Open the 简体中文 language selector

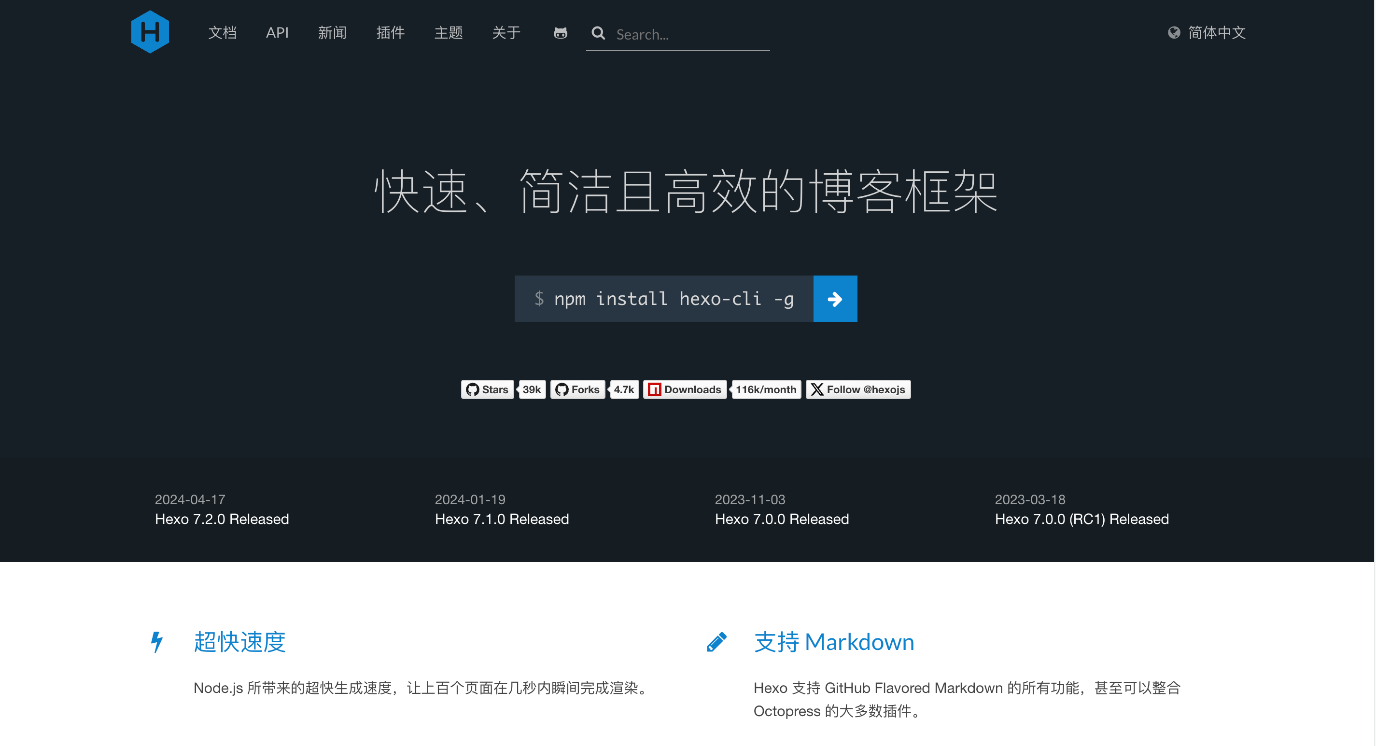click(1216, 33)
